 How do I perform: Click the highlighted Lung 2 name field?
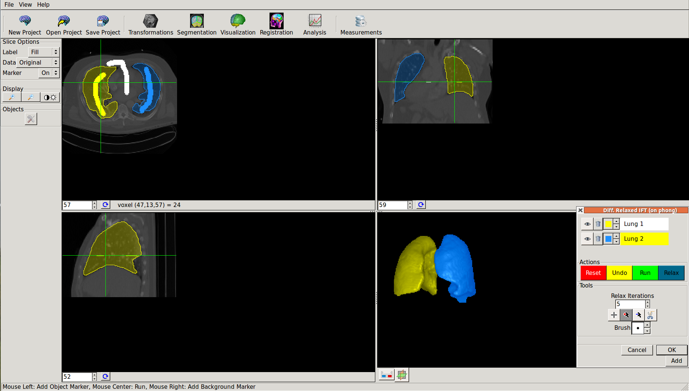[644, 239]
